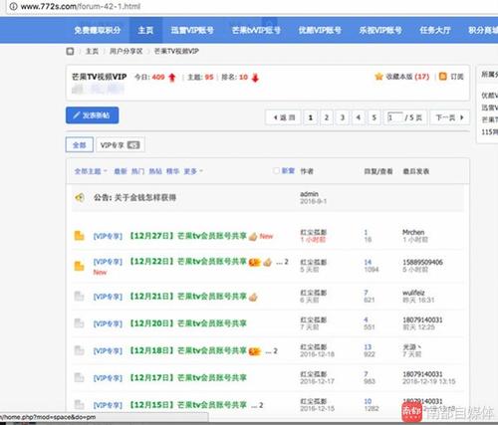Open 任务大厅 nav item
The height and width of the screenshot is (425, 498).
coord(435,30)
